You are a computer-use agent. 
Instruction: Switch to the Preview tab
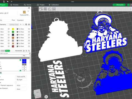click(15, 5)
